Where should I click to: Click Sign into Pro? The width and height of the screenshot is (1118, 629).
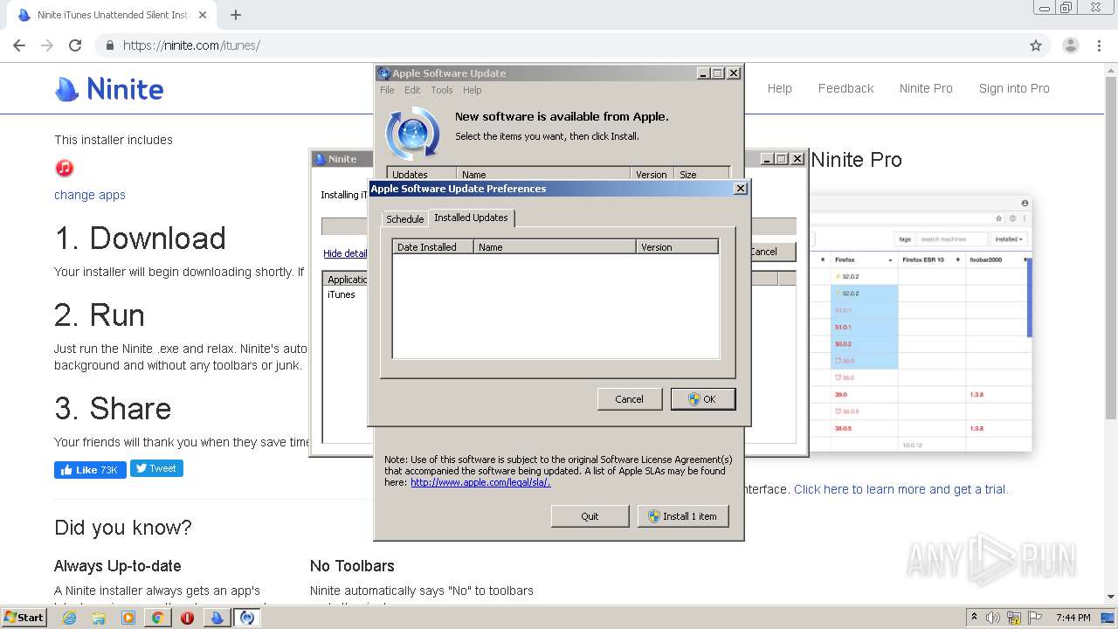point(1014,88)
